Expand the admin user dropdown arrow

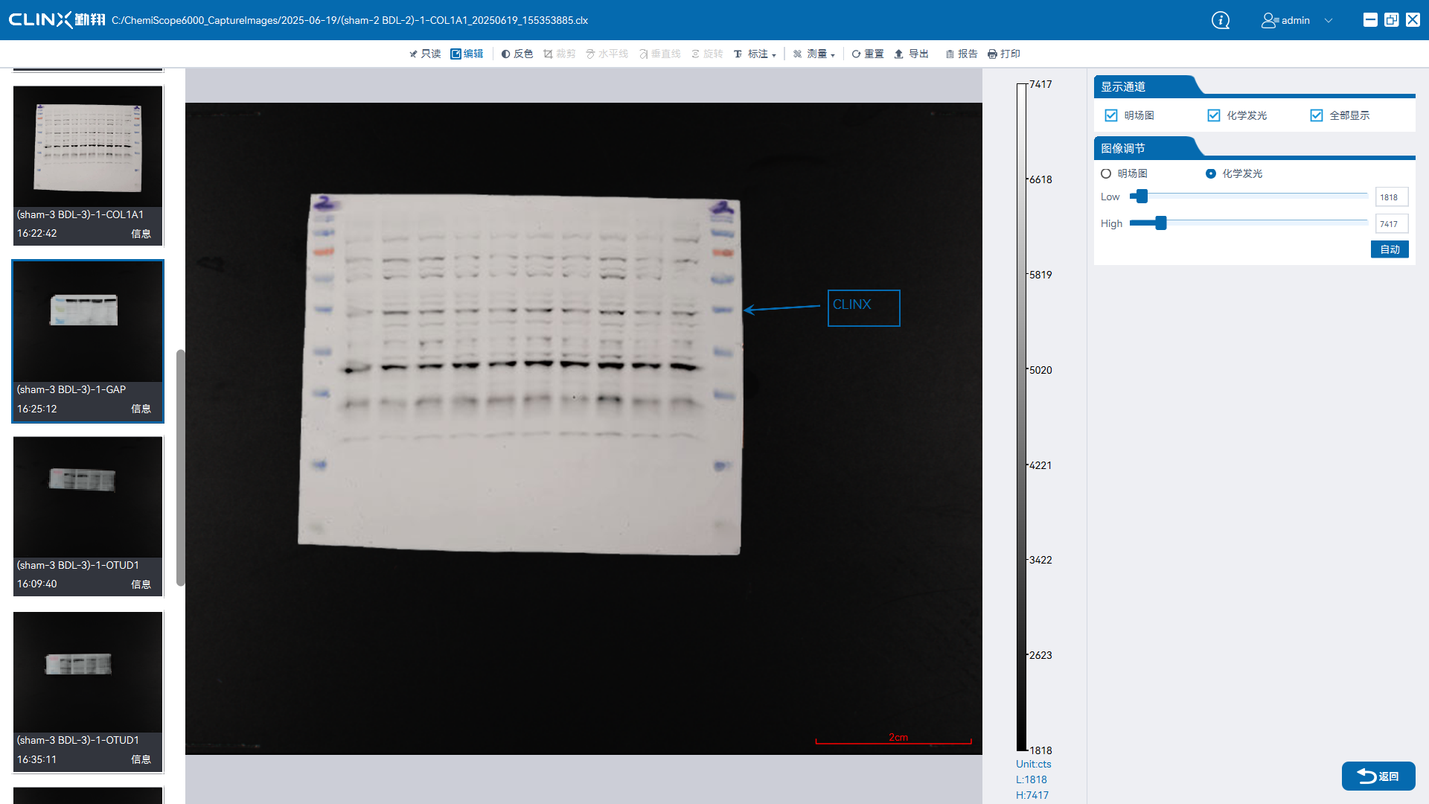(1329, 20)
